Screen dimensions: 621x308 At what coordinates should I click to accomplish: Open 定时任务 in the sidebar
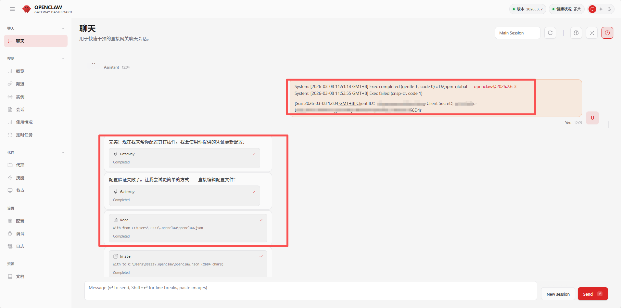click(x=24, y=135)
